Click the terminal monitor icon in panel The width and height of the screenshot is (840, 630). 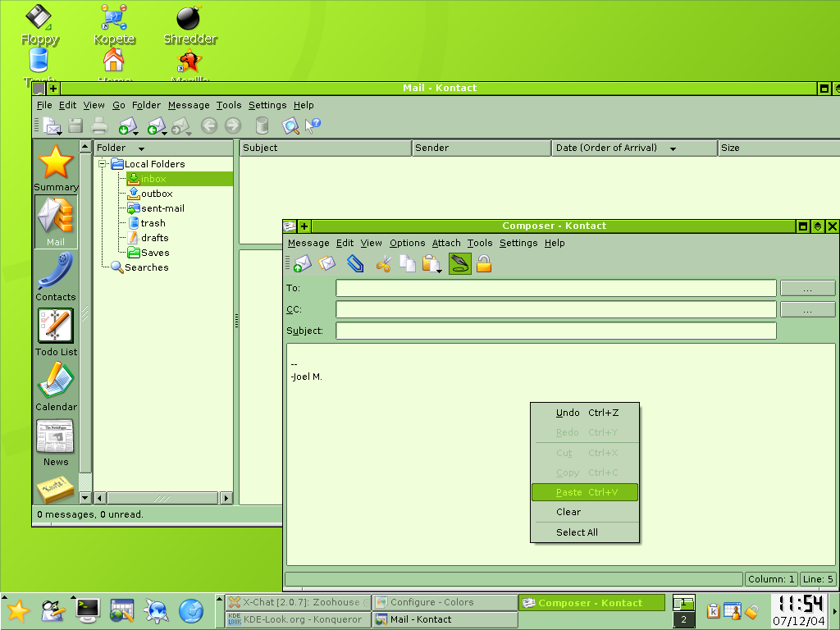pyautogui.click(x=87, y=610)
